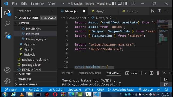Split the editor to the right
Screen dimensions: 173x97
[x=159, y=11]
